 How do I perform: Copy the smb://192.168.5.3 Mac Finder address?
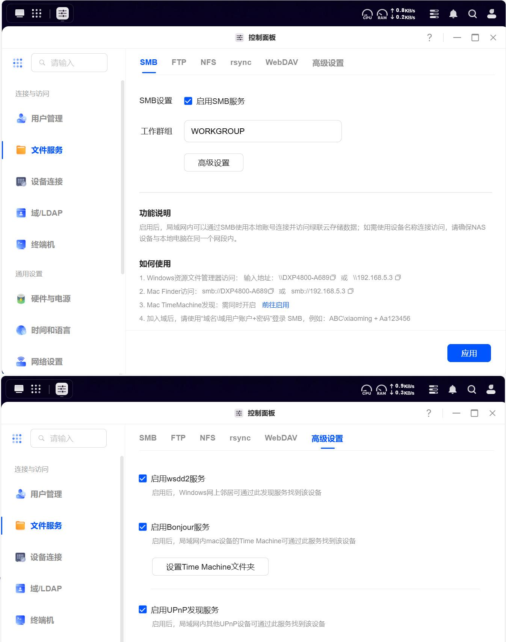click(351, 291)
